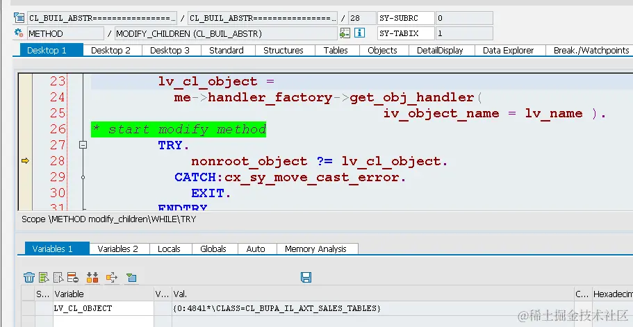Image resolution: width=633 pixels, height=327 pixels.
Task: Click the row selector left of LV_CL_OBJECT
Action: [x=28, y=308]
